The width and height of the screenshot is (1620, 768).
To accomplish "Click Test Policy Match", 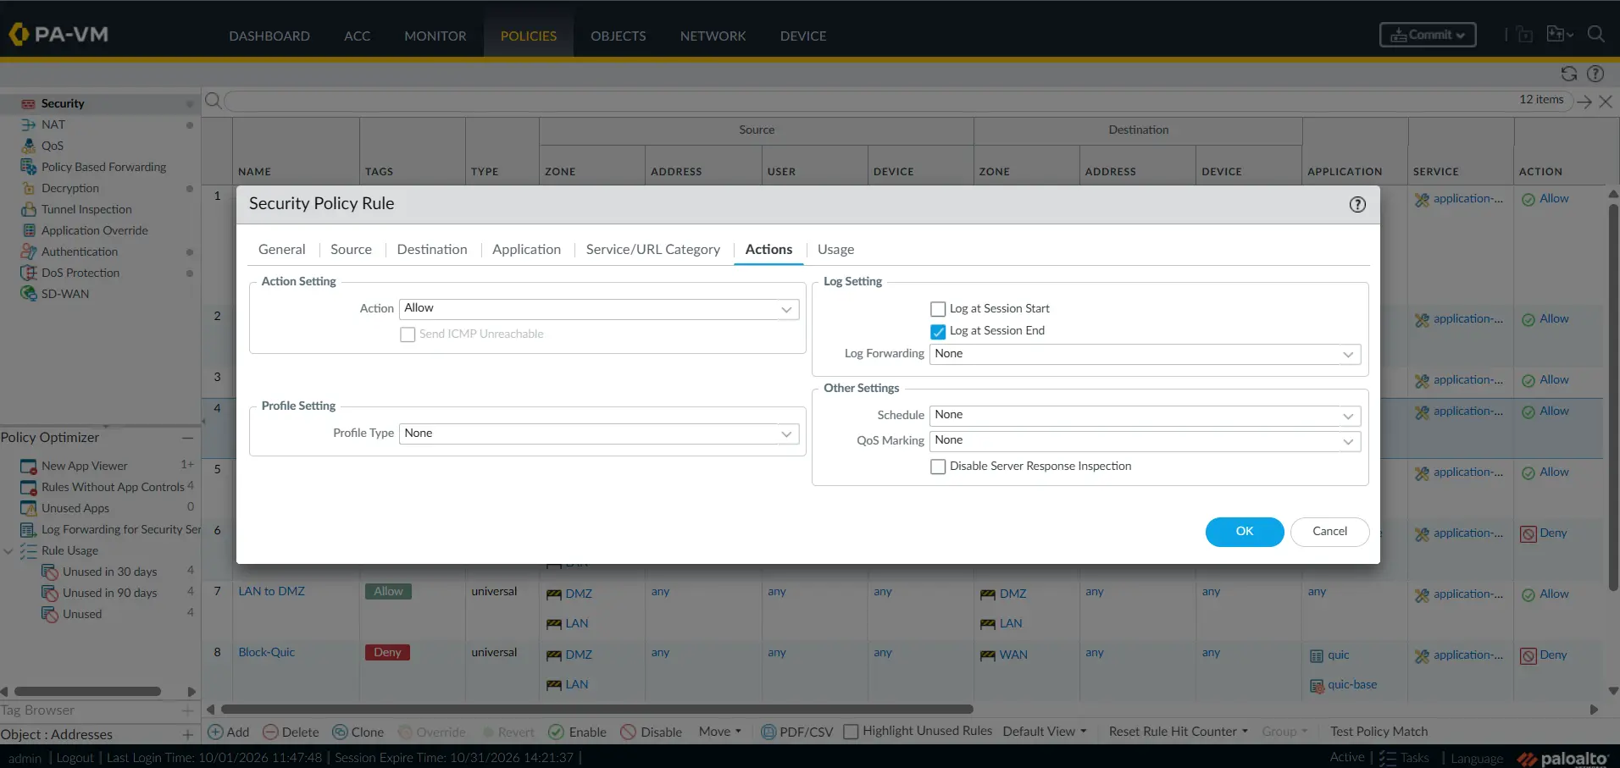I will pos(1379,732).
